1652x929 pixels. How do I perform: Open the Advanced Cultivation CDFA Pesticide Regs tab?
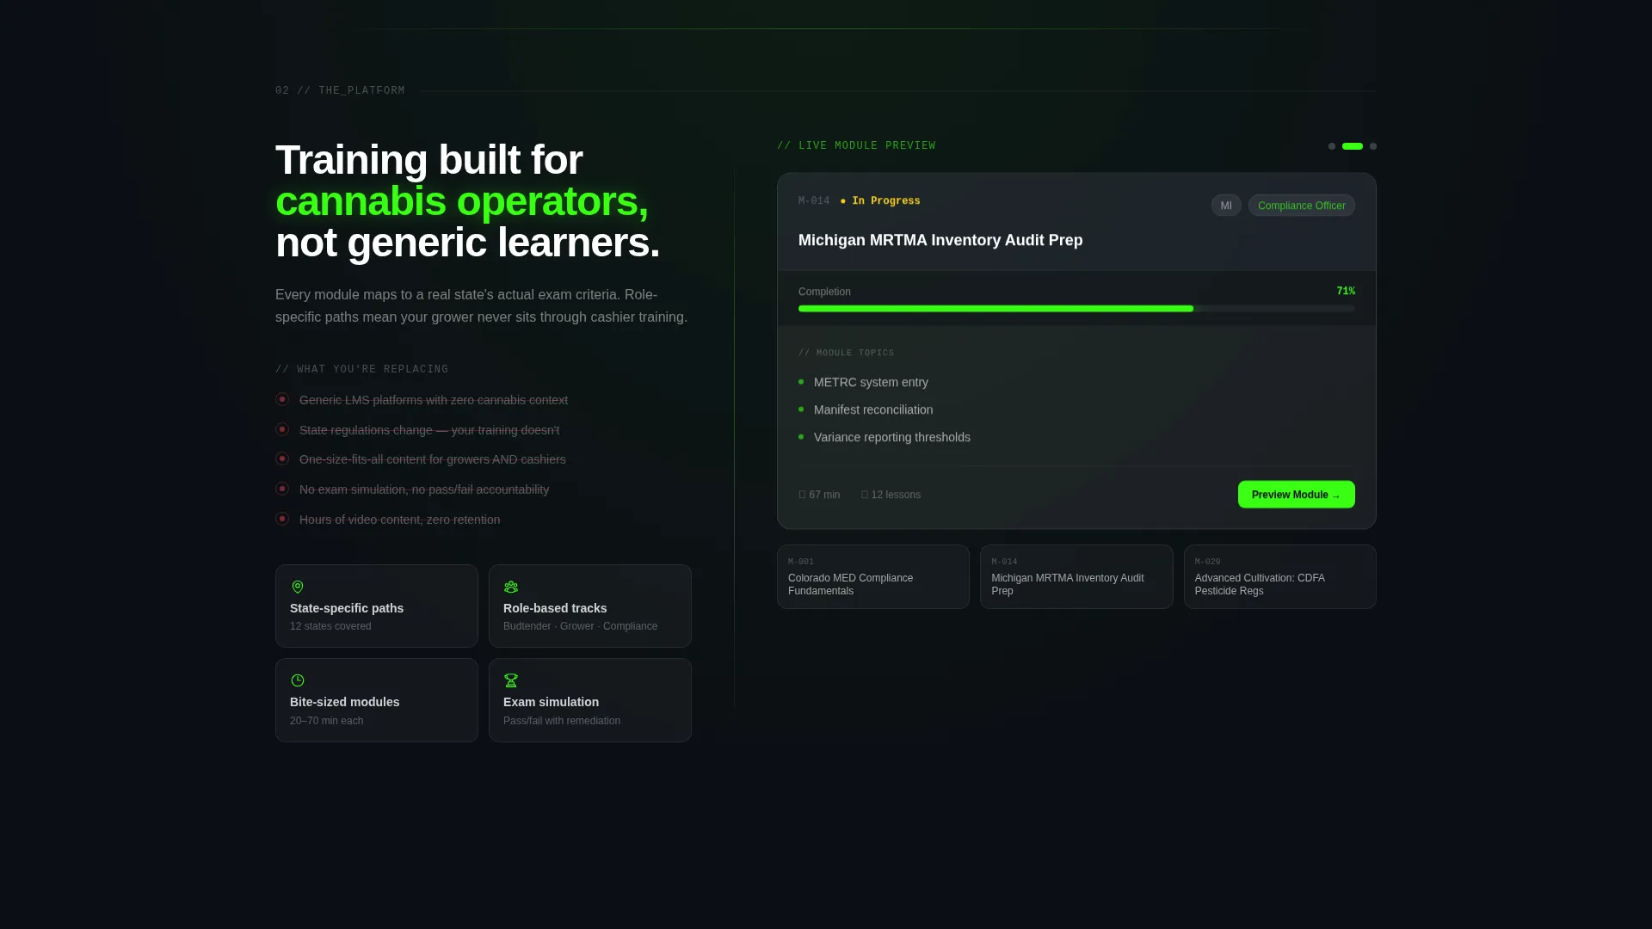(1279, 576)
